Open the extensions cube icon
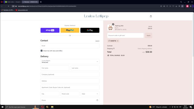 [191, 6]
